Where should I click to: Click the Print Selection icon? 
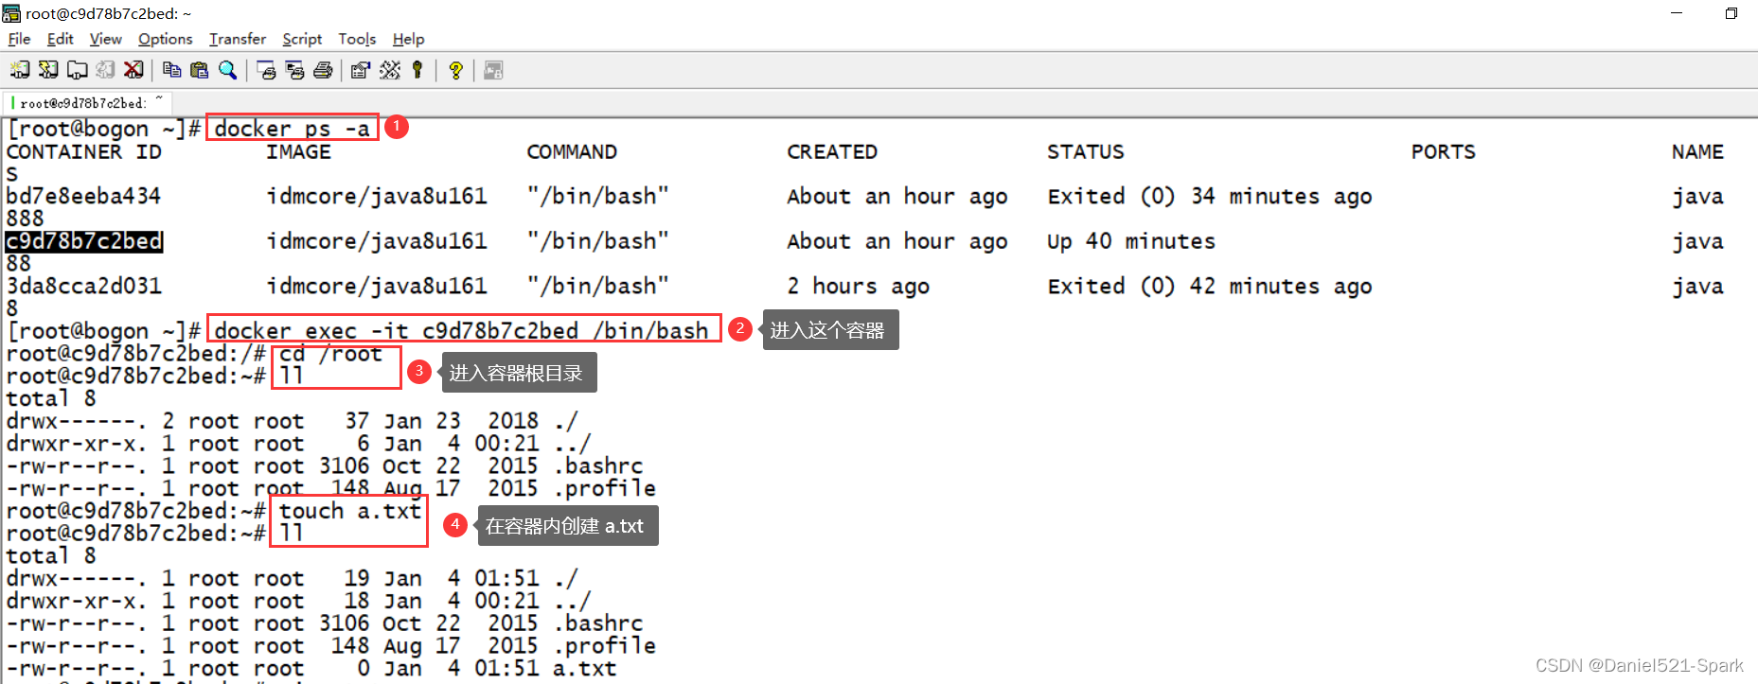coord(294,70)
